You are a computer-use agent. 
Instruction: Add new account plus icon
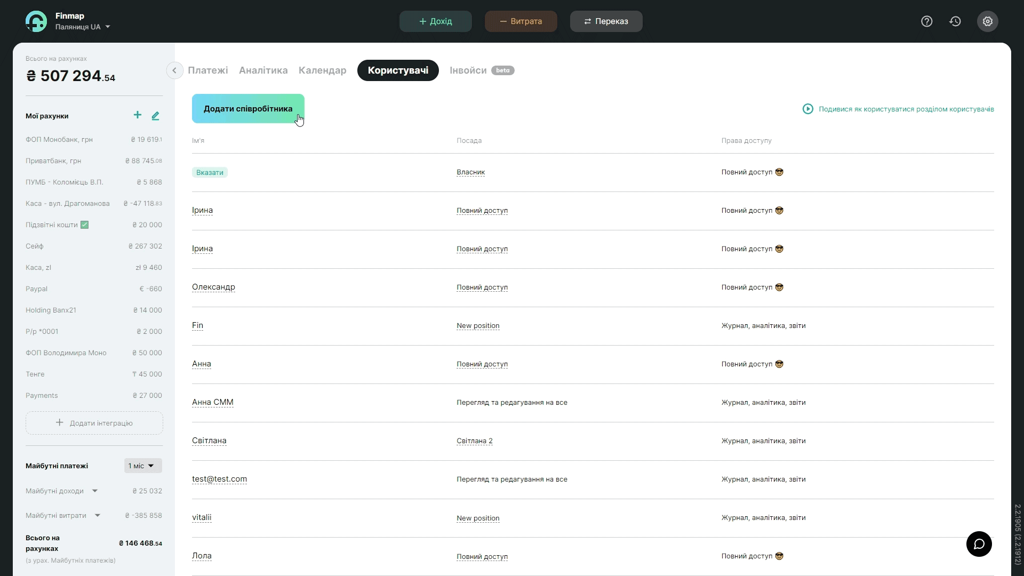click(138, 115)
